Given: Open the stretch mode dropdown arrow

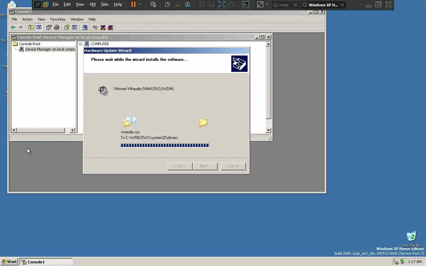Looking at the screenshot, I should [x=267, y=5].
